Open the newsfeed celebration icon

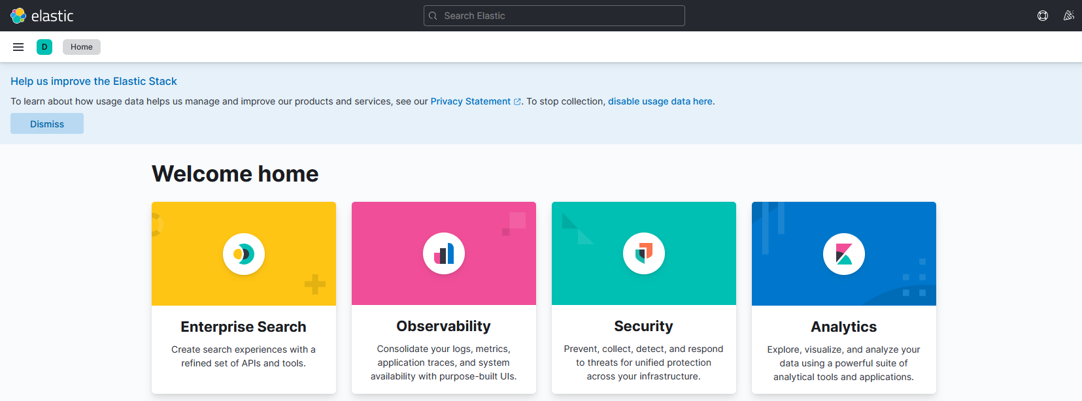tap(1069, 16)
